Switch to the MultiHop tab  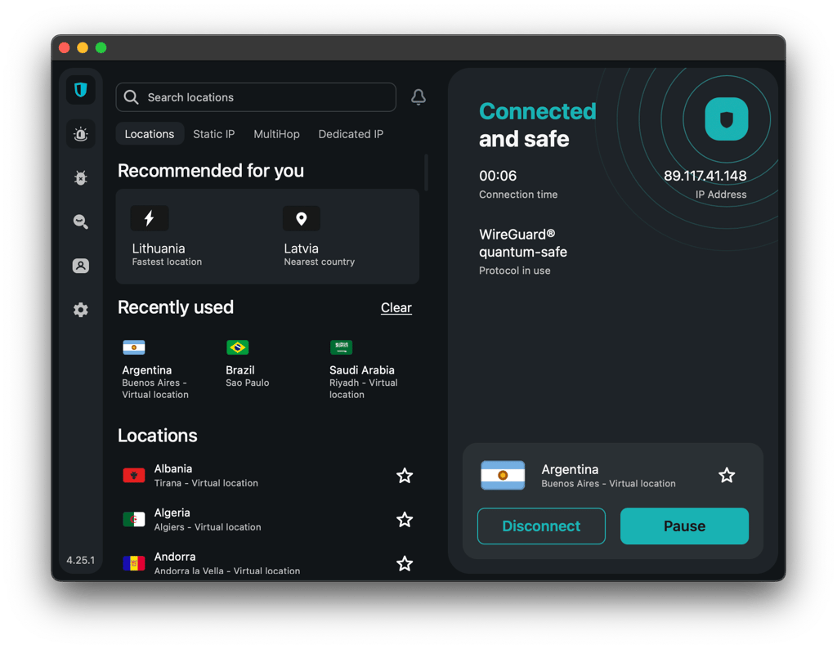pyautogui.click(x=276, y=134)
